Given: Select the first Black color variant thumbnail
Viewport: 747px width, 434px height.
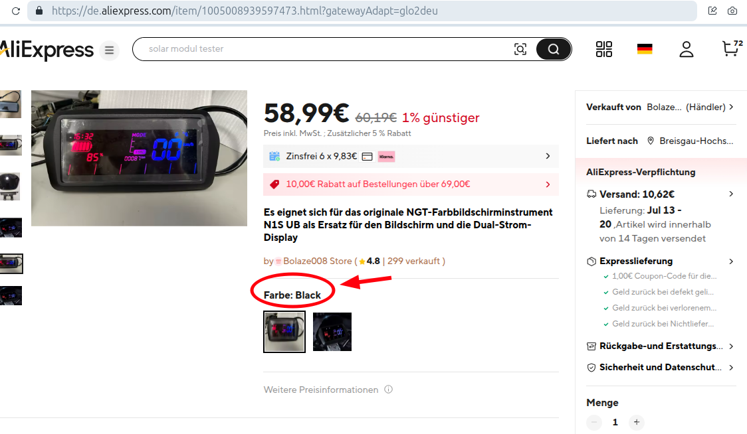Looking at the screenshot, I should click(284, 332).
